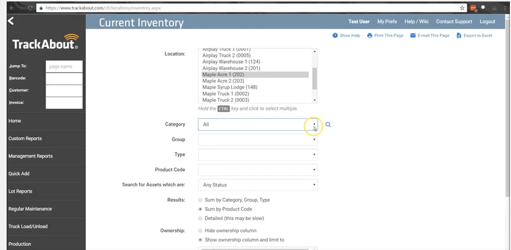
Task: Collapse the sidebar with the back chevron
Action: click(x=11, y=21)
